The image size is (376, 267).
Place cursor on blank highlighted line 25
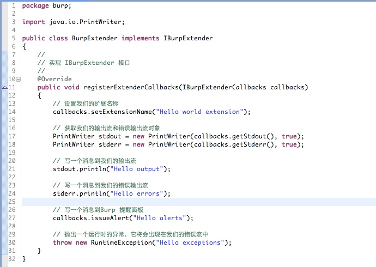[x=199, y=202]
